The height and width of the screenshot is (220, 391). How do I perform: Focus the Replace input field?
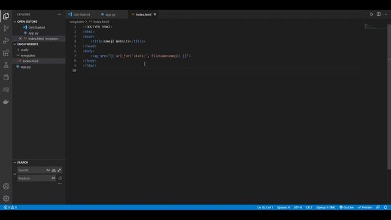click(34, 178)
